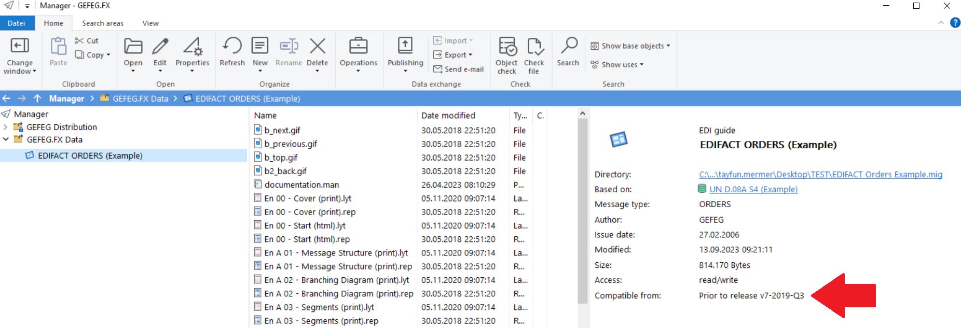Select Manager root tree item
961x328 pixels.
[31, 114]
